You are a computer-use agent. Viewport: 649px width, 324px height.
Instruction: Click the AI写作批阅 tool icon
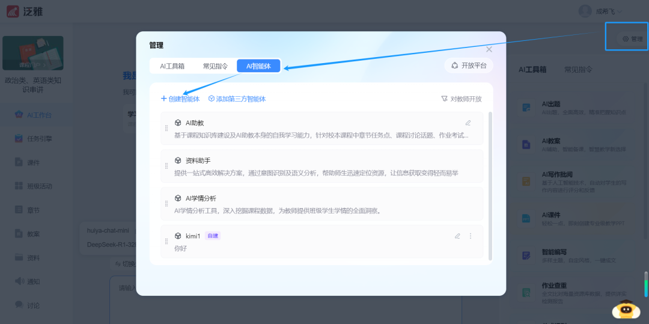click(x=526, y=182)
